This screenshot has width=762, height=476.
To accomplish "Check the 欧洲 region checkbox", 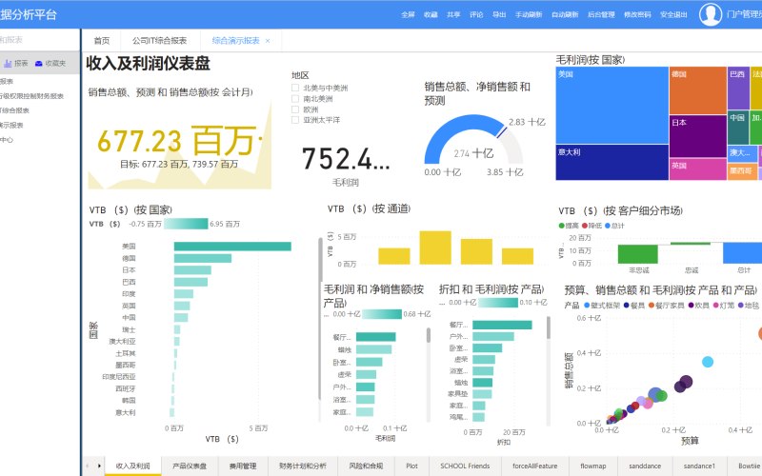I will 295,109.
